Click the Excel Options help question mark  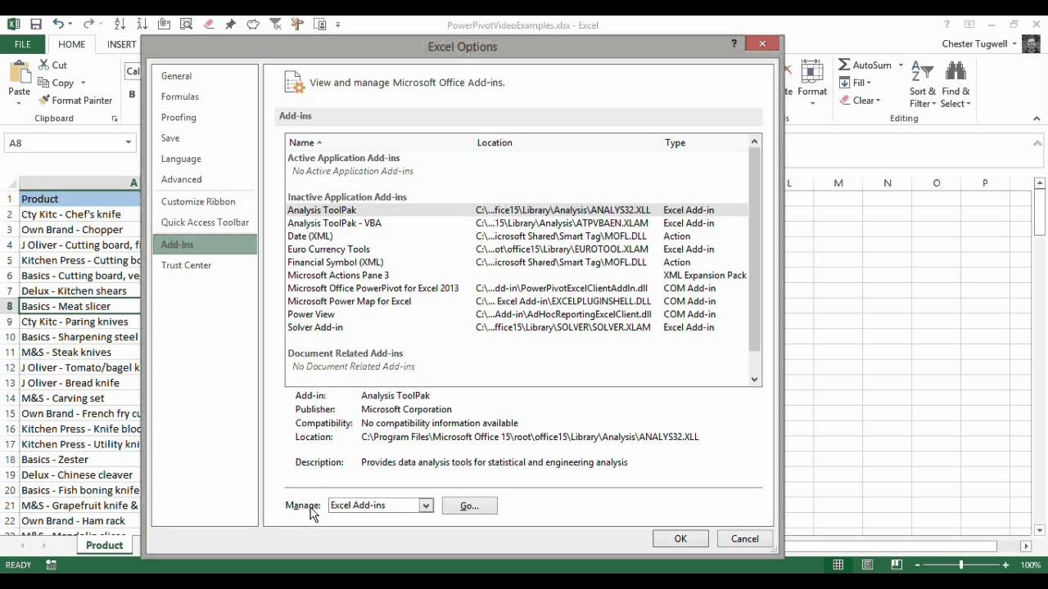click(734, 44)
